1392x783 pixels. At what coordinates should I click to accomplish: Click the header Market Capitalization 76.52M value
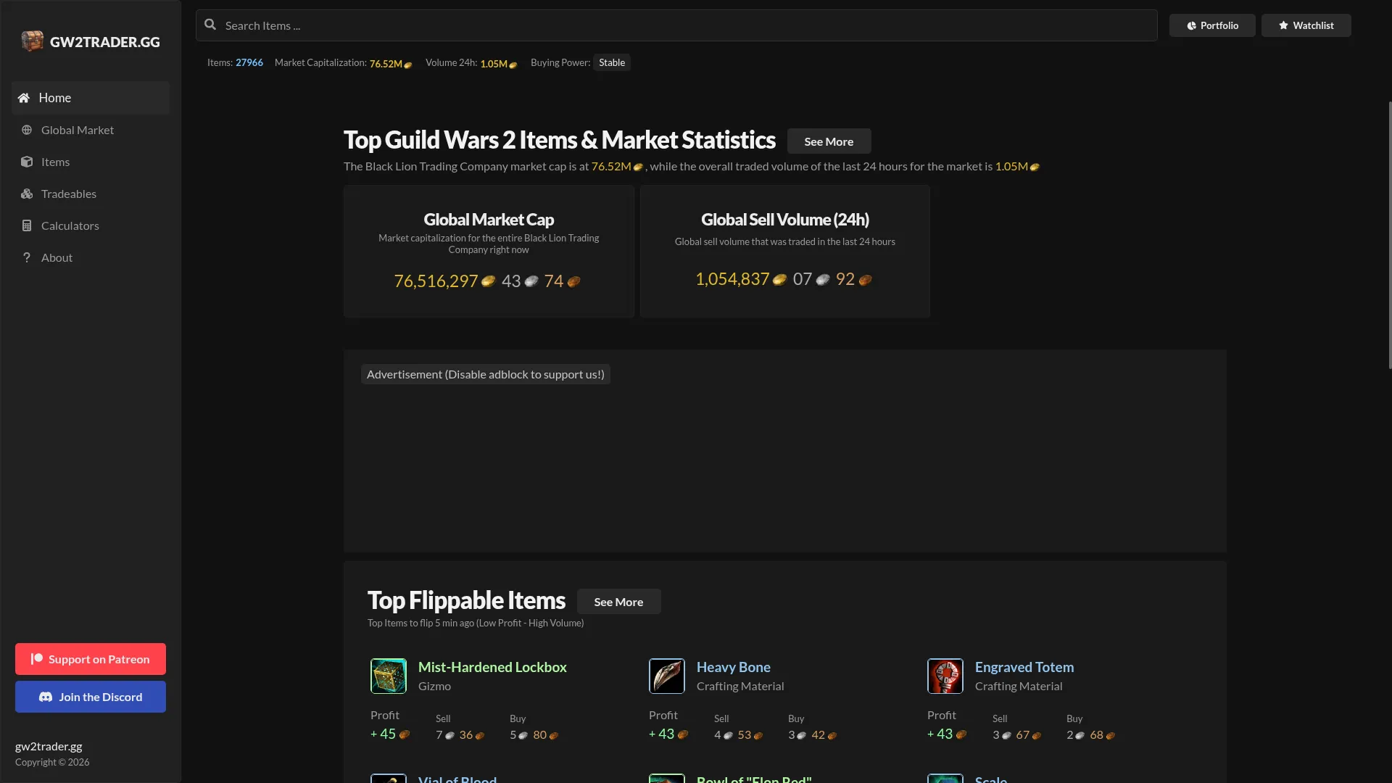point(386,64)
